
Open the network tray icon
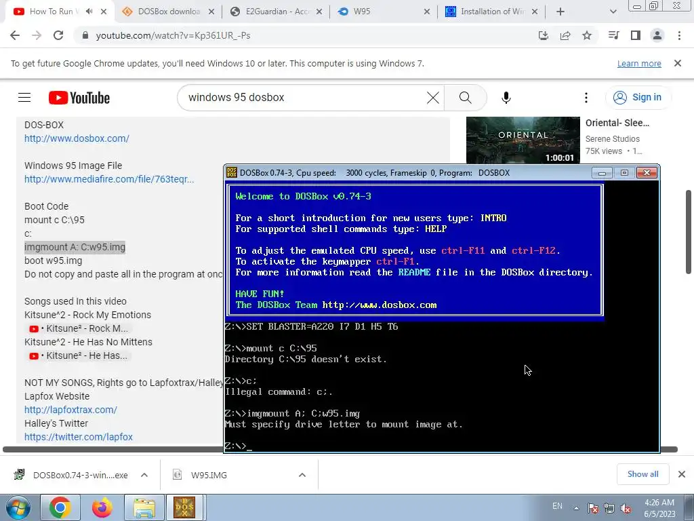click(609, 508)
